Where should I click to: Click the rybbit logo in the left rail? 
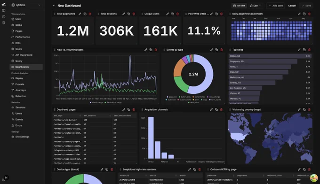pyautogui.click(x=4, y=4)
